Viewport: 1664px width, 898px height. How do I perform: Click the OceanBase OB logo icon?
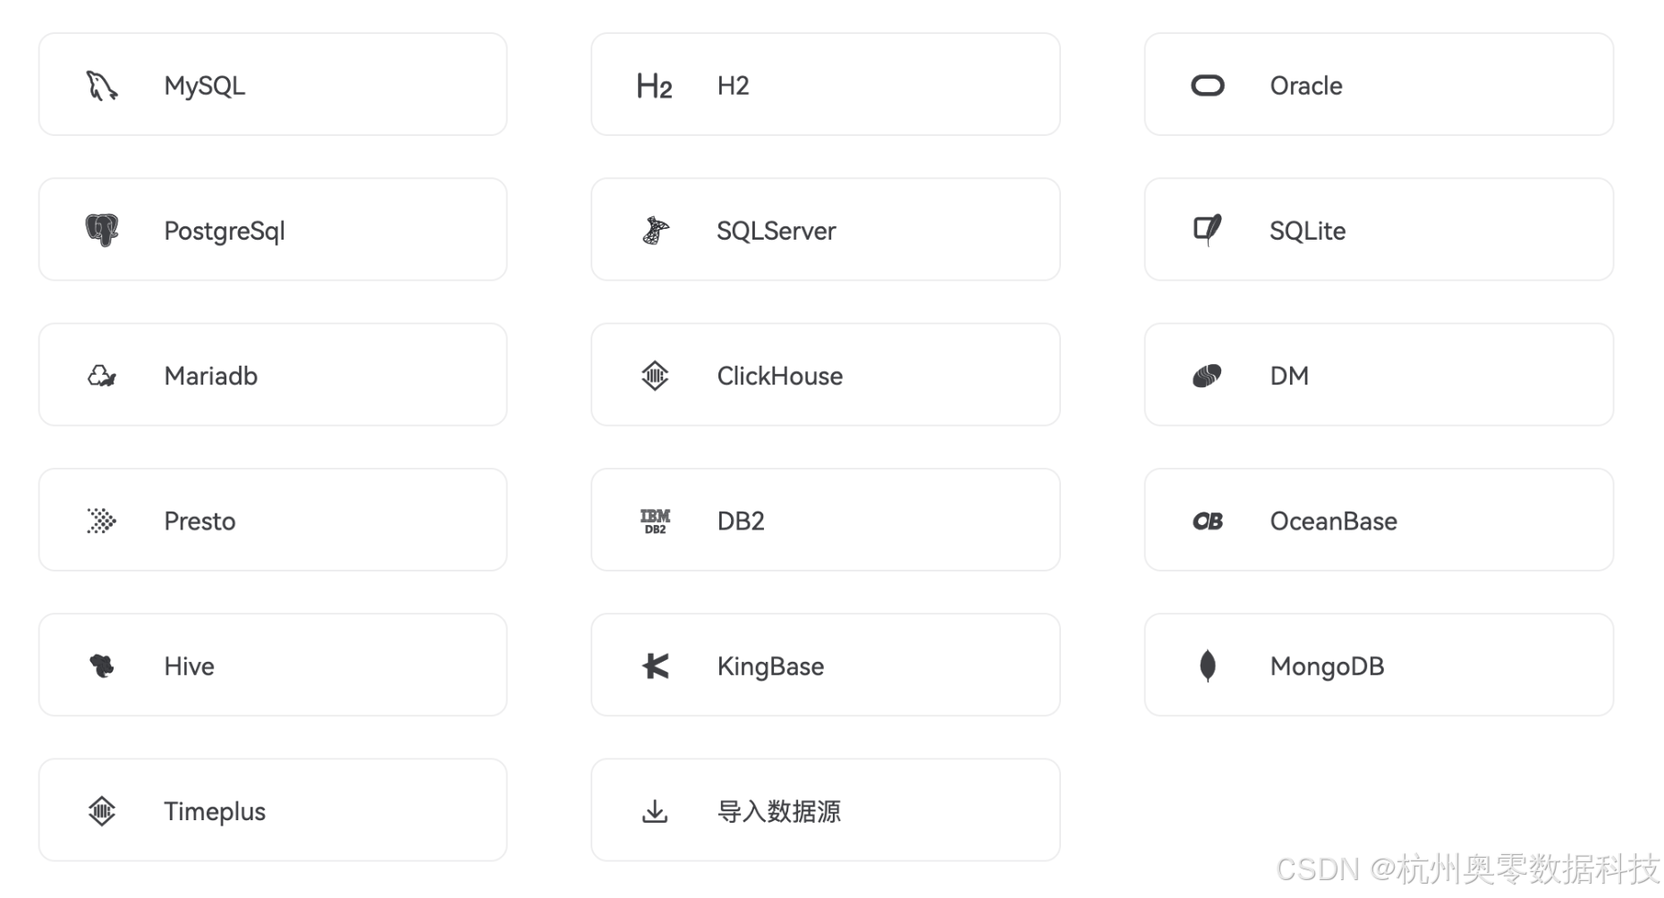tap(1207, 521)
